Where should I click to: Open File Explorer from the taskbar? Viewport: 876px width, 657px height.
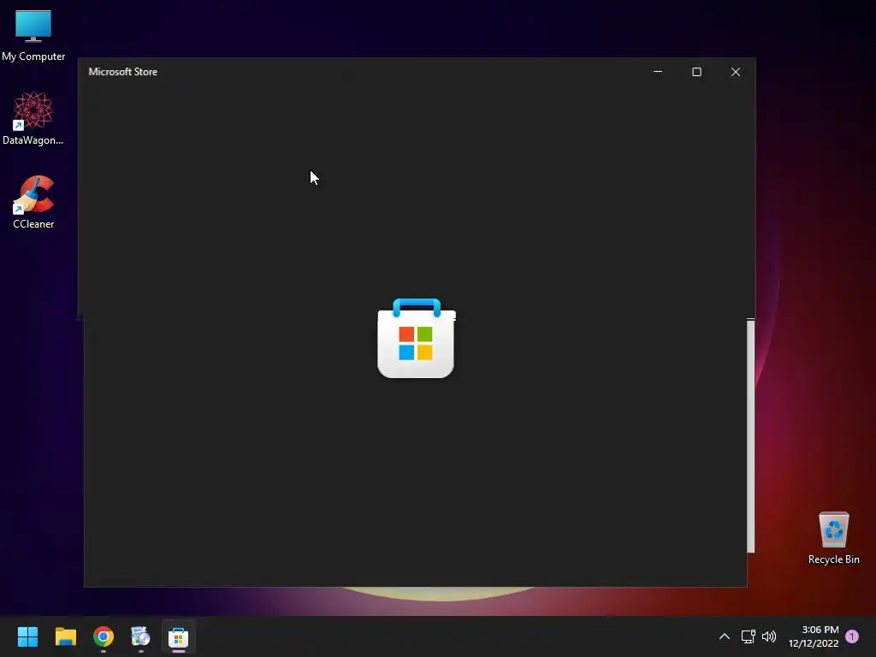(65, 636)
